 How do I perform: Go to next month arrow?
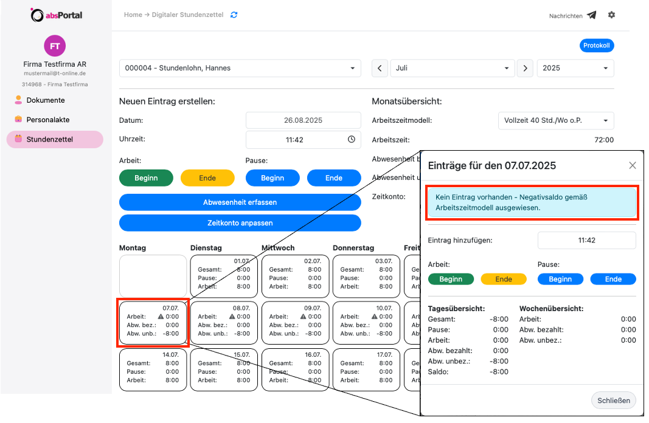525,68
